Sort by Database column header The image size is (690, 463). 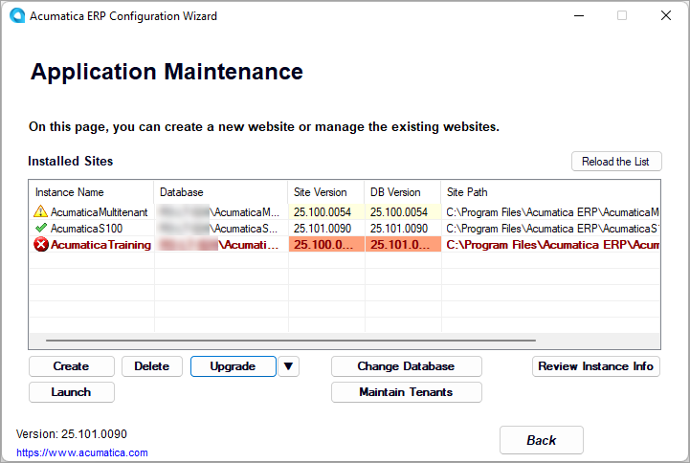[220, 192]
